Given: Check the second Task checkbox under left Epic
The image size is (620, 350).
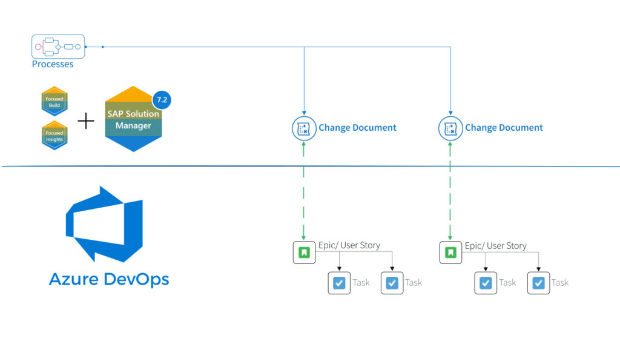Looking at the screenshot, I should pos(391,283).
